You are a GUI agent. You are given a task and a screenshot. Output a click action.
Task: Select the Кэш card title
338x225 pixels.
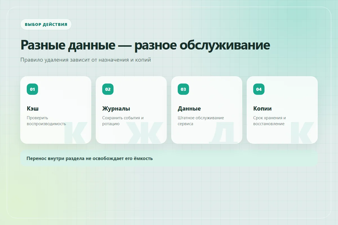coord(33,109)
